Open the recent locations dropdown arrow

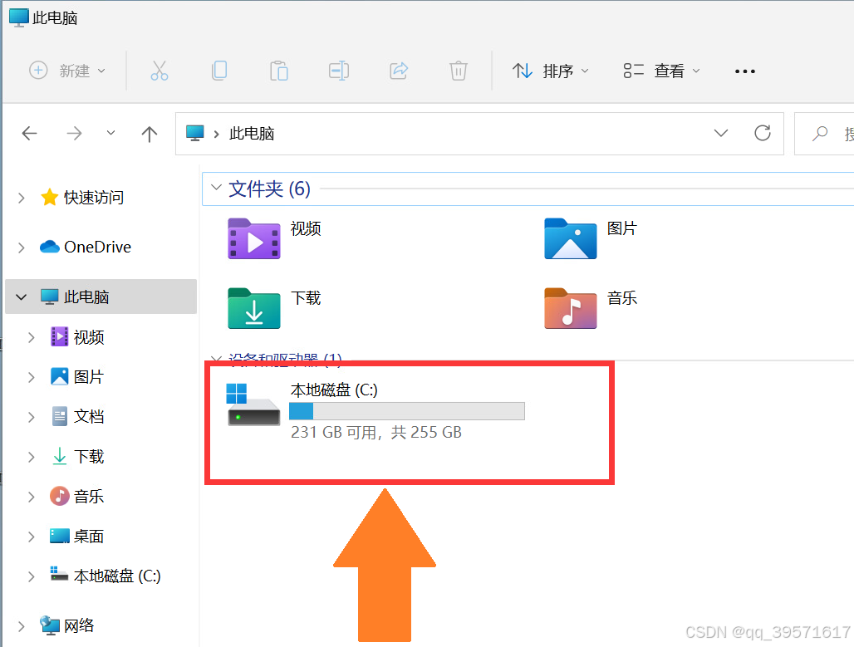pyautogui.click(x=110, y=133)
